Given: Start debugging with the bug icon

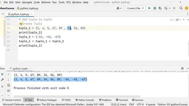Looking at the screenshot, I should 155,8.
